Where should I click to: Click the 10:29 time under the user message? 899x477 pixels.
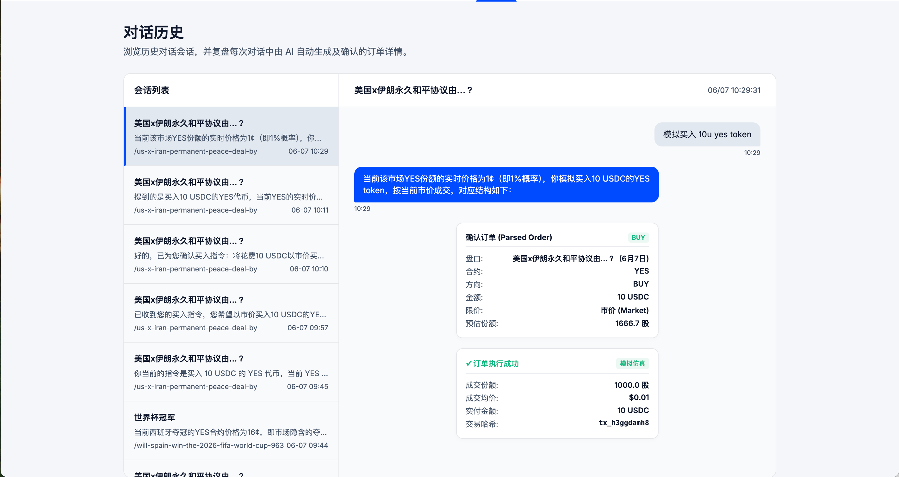click(752, 153)
